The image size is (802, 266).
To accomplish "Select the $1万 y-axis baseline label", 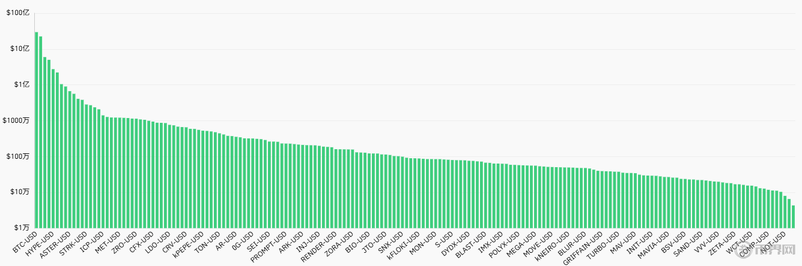I will tap(22, 228).
